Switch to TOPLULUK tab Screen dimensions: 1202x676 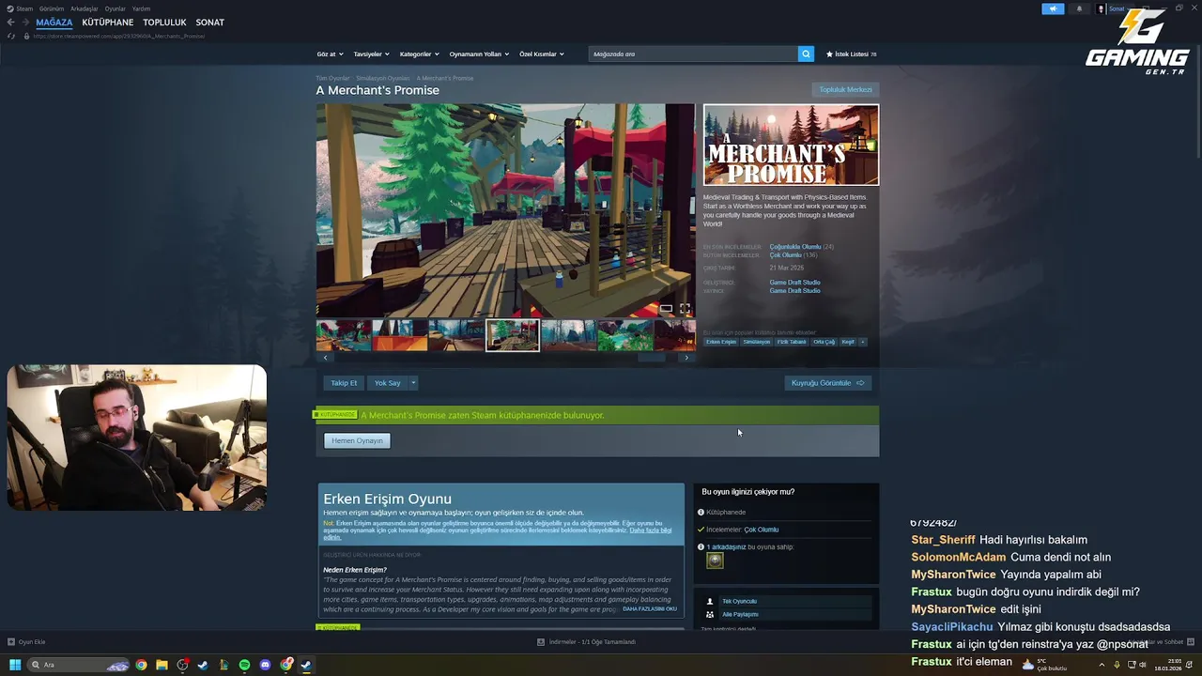(x=164, y=23)
